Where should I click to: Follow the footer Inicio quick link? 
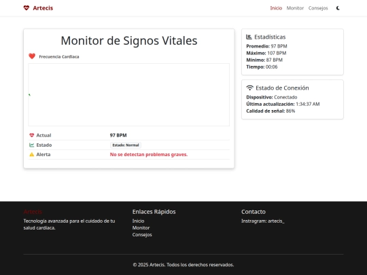tap(138, 221)
